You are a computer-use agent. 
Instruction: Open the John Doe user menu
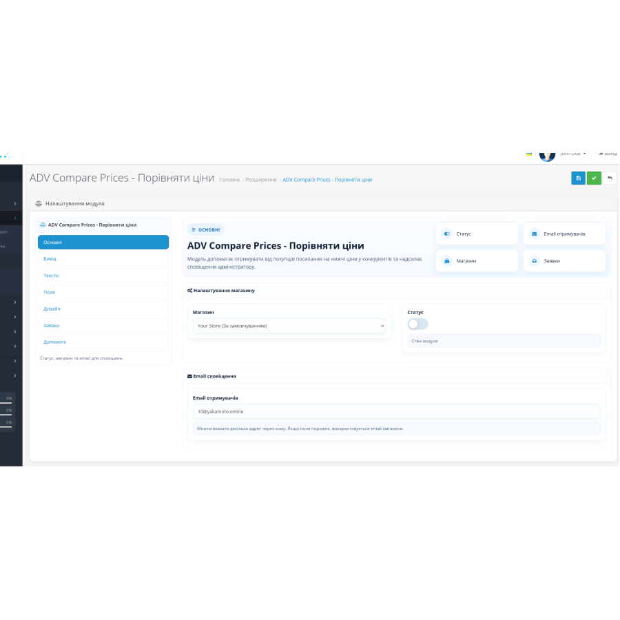click(573, 154)
